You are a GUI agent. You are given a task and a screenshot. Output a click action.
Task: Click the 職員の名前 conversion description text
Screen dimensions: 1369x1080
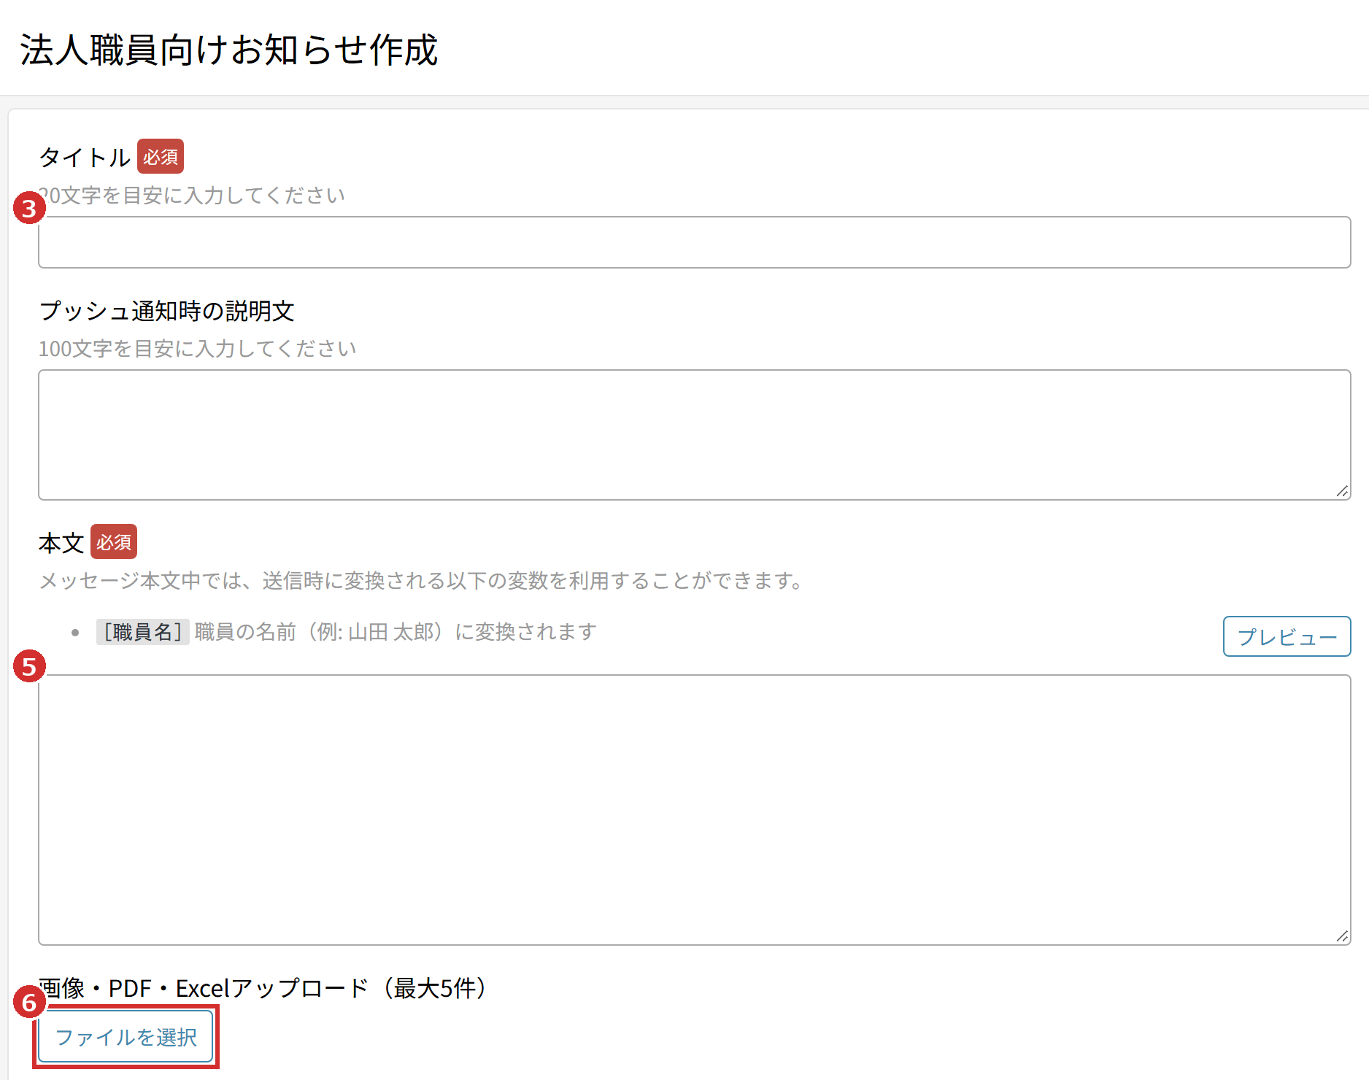point(396,632)
